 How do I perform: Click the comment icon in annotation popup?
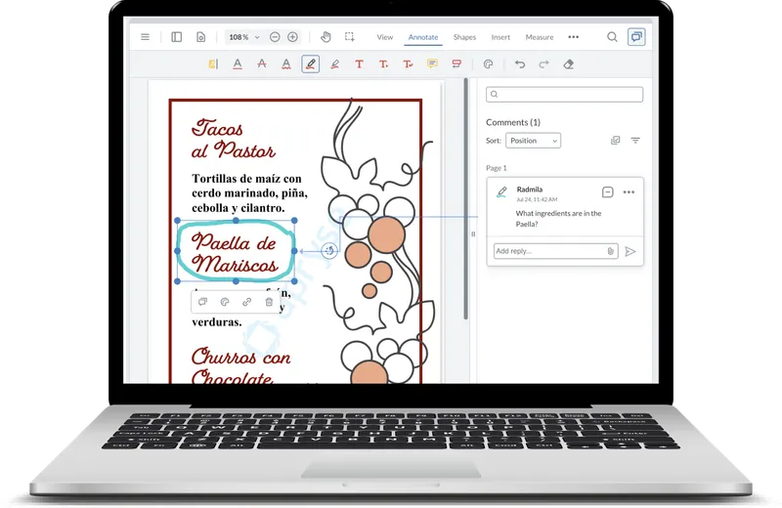click(x=202, y=302)
